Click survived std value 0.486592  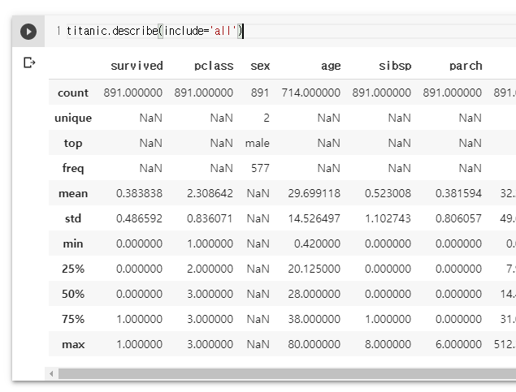tap(139, 218)
